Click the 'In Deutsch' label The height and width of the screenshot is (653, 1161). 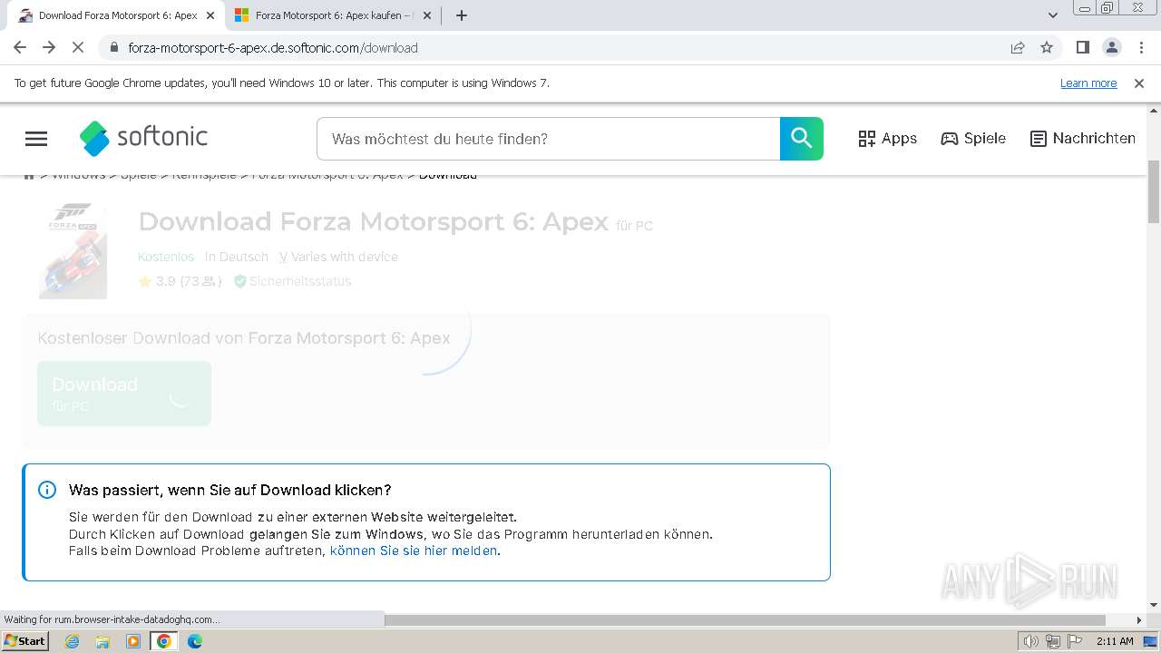coord(237,257)
